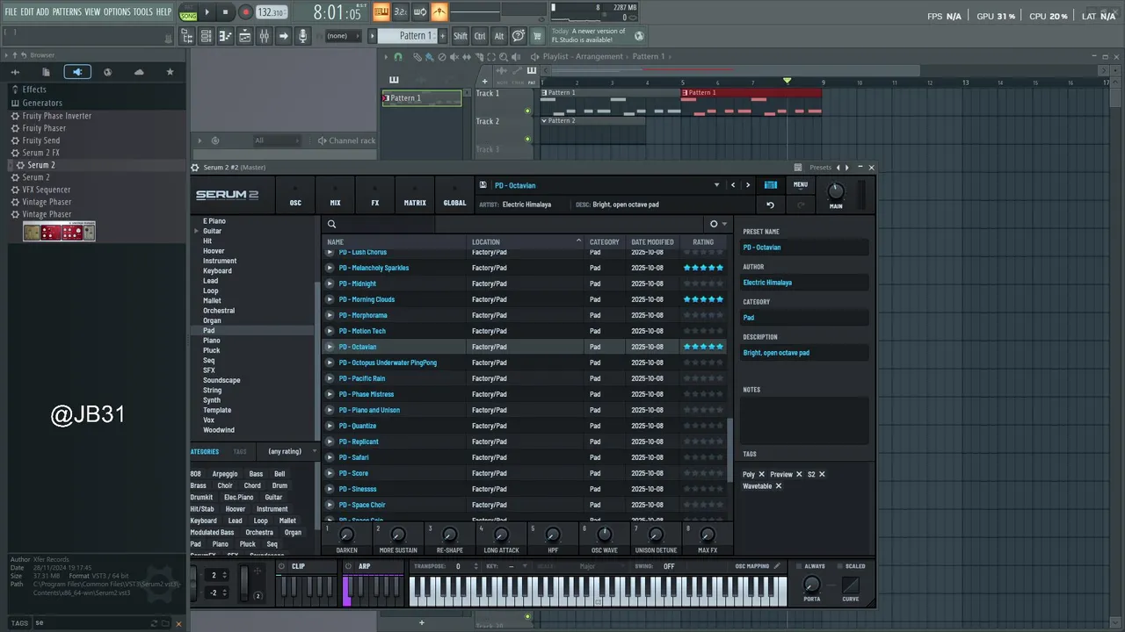
Task: Add new pattern with plus button
Action: tap(441, 36)
